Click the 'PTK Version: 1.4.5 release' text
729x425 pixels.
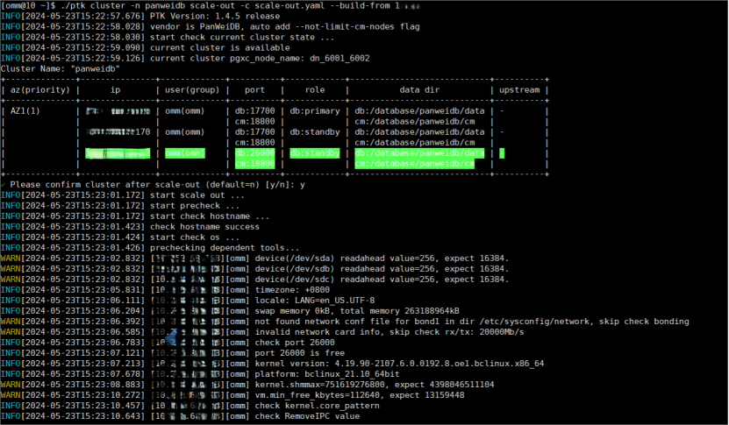click(216, 17)
